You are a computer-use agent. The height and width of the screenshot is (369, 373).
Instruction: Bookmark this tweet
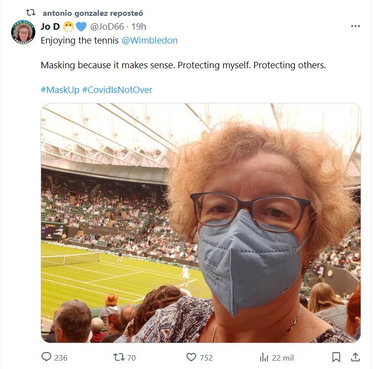coord(336,357)
